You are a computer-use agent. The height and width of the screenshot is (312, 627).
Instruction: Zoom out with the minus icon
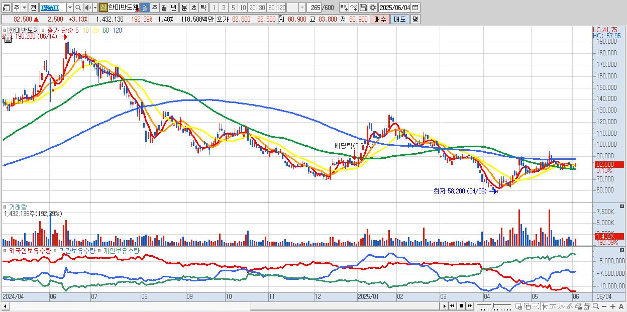pos(604,306)
